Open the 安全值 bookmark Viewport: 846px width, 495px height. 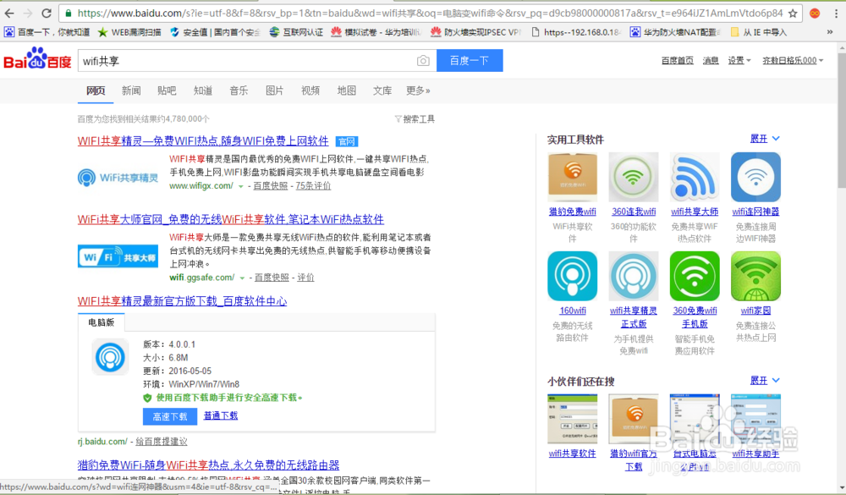[215, 32]
